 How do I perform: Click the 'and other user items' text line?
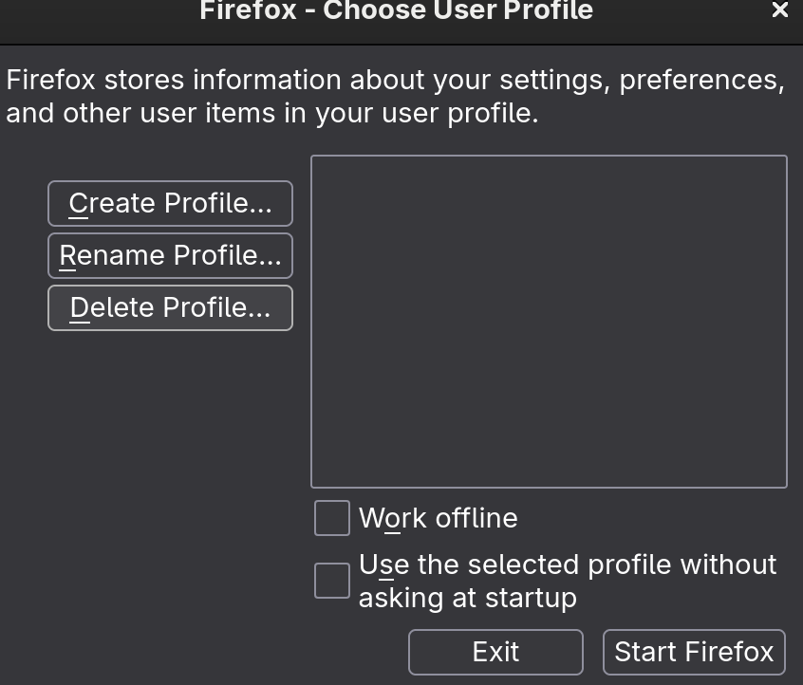271,114
